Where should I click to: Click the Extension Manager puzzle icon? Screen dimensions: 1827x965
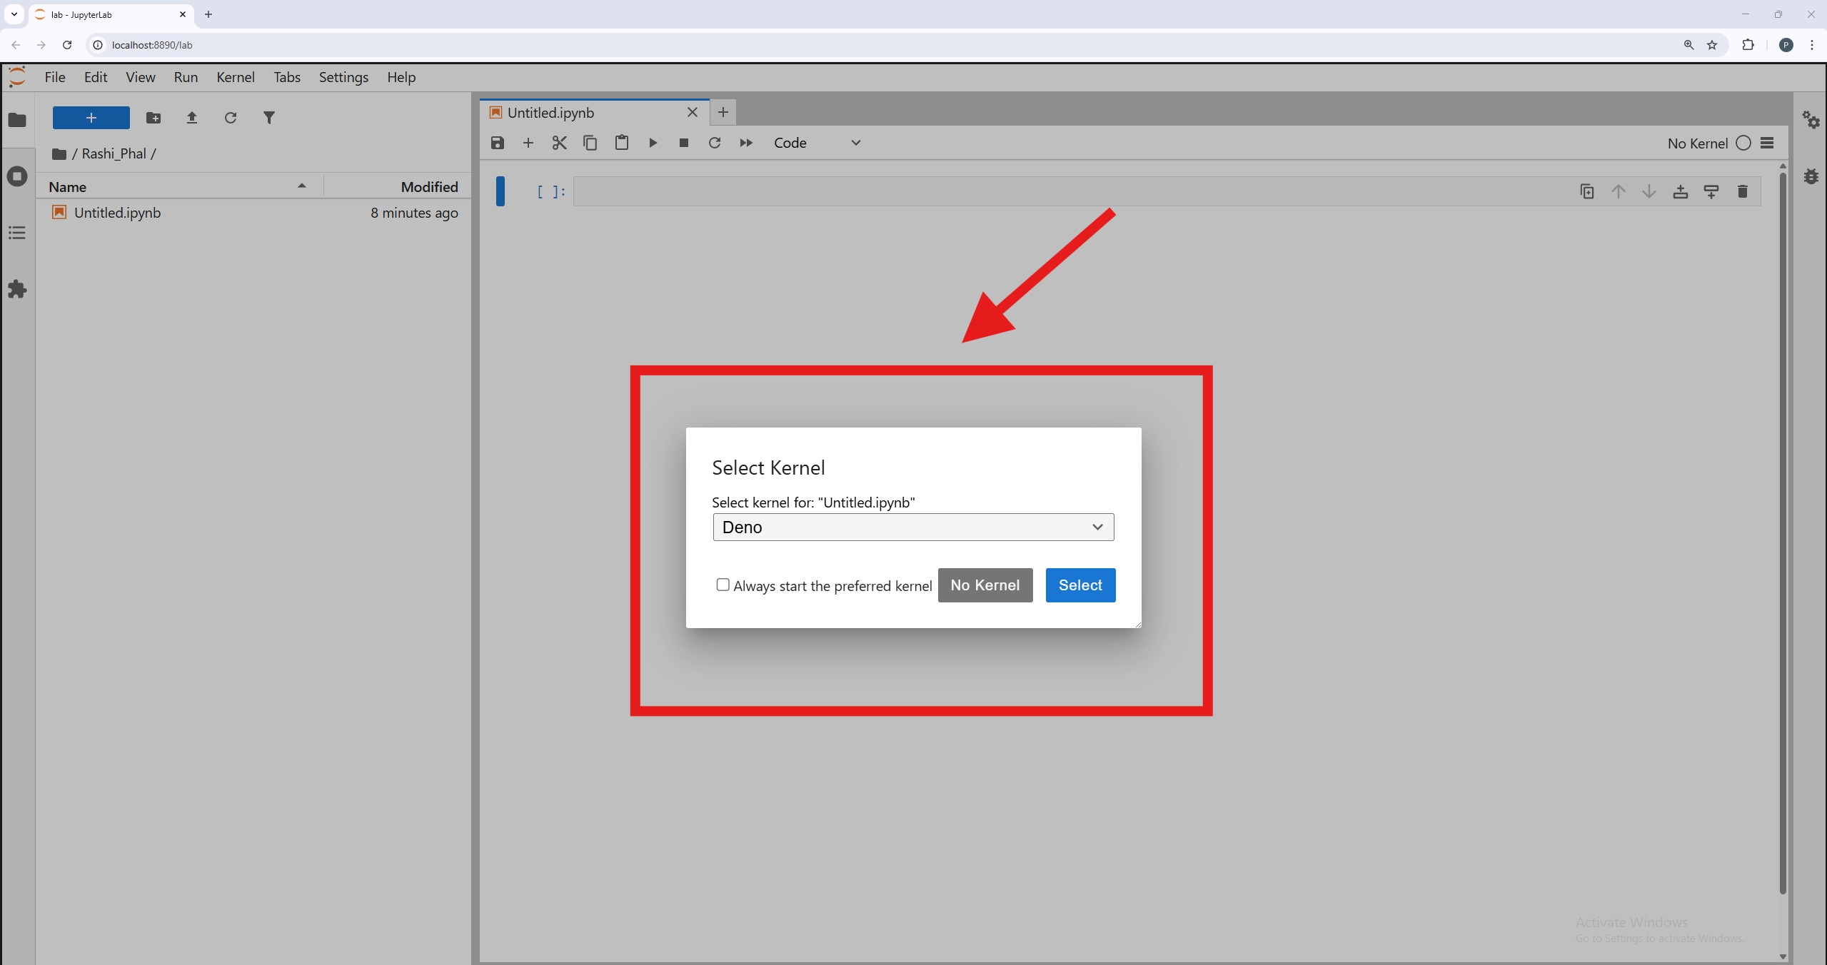coord(17,289)
